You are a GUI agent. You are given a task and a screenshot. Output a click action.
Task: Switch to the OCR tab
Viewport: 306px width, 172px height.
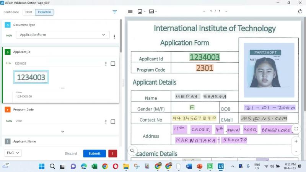[x=28, y=12]
